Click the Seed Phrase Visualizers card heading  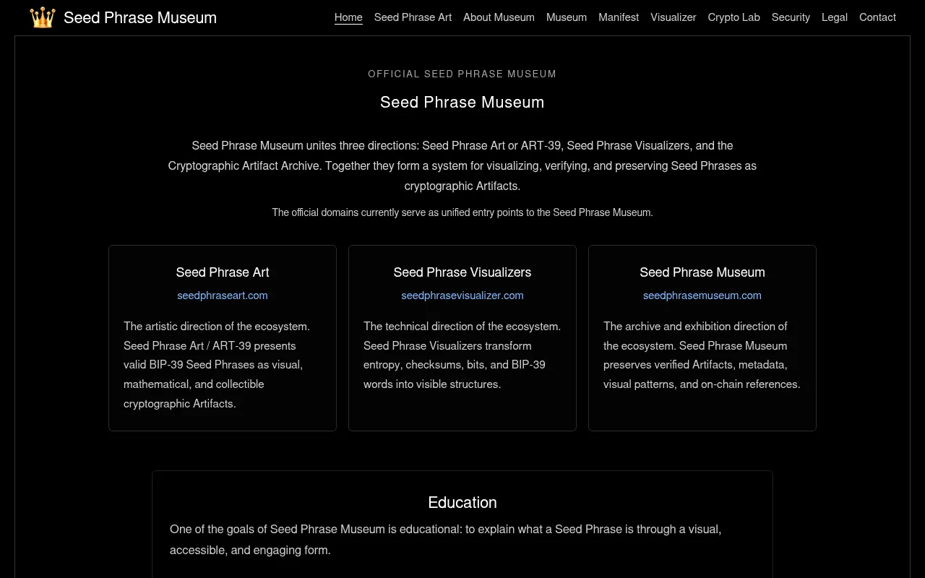462,272
